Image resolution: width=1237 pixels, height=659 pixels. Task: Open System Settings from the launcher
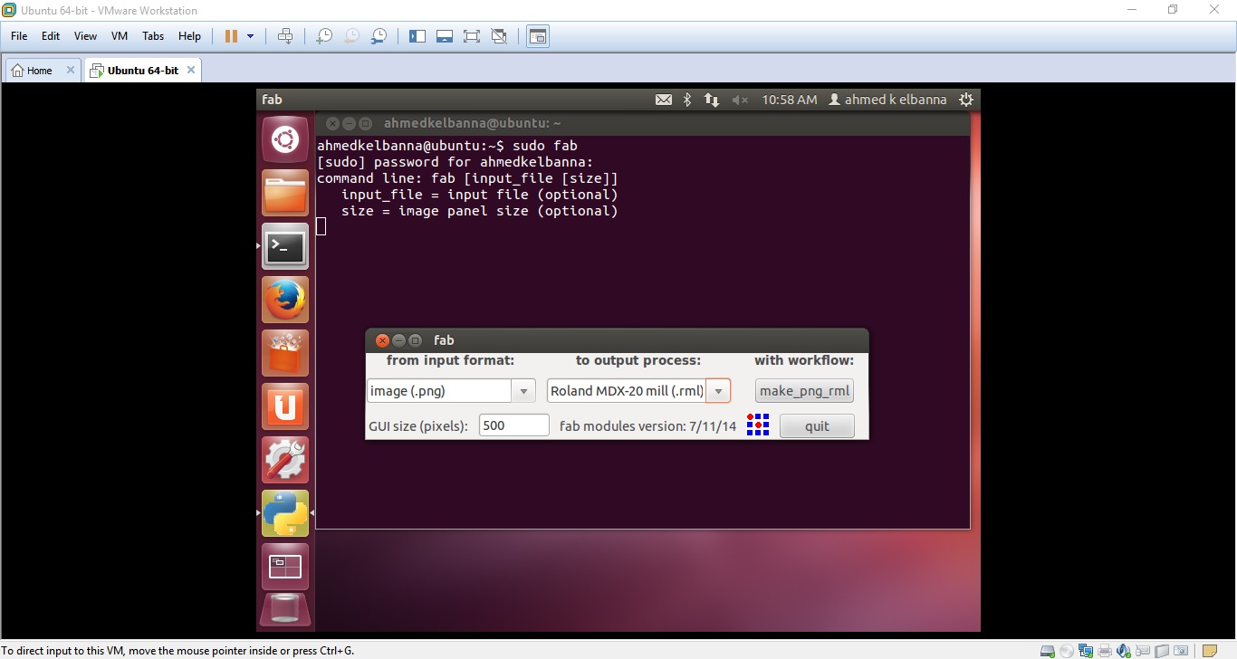pos(285,460)
